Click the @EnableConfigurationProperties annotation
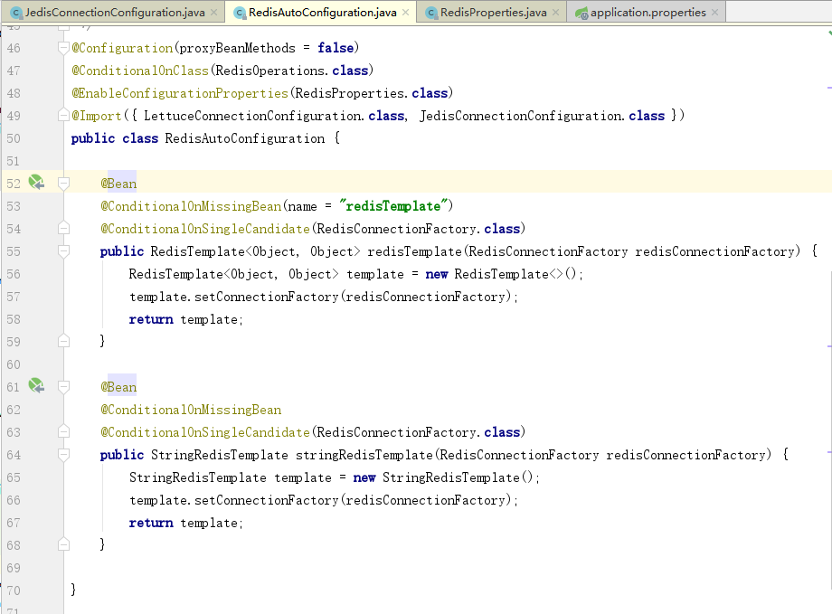Image resolution: width=832 pixels, height=614 pixels. [180, 93]
